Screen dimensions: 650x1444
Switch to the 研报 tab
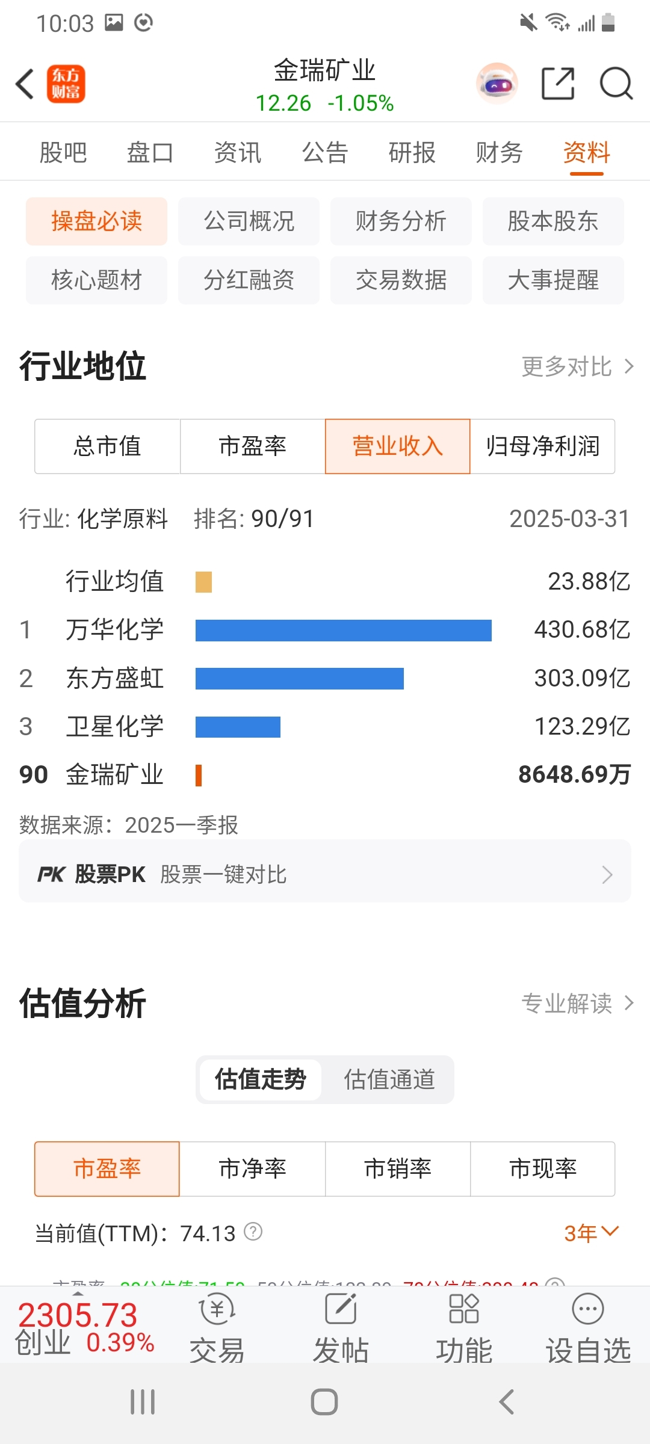[x=412, y=152]
